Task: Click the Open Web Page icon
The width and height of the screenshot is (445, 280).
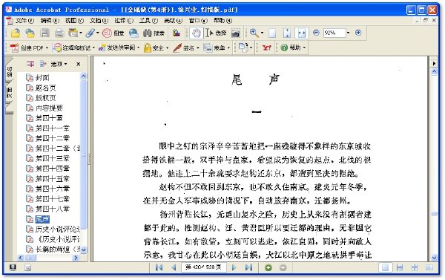Action: (30, 33)
